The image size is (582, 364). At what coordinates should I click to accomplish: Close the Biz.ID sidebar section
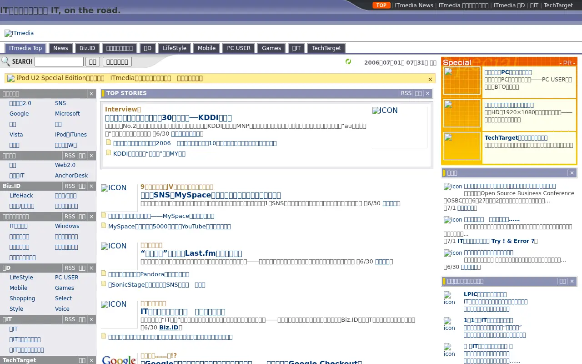click(91, 186)
